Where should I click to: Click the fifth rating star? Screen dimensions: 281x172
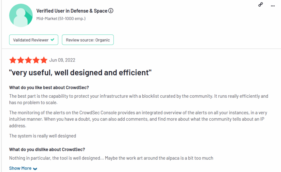pos(44,60)
